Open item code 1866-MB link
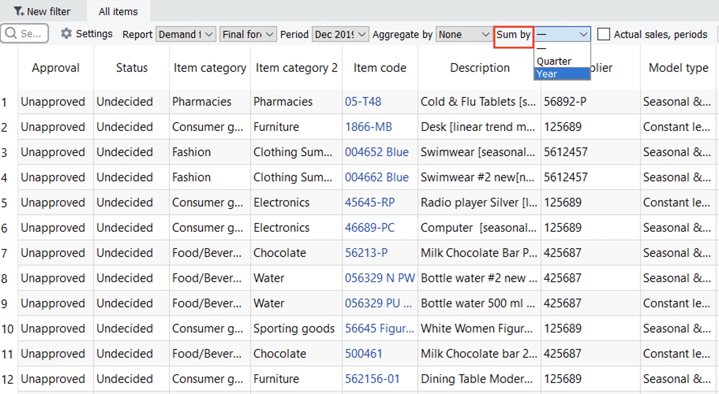The height and width of the screenshot is (394, 719). (369, 127)
